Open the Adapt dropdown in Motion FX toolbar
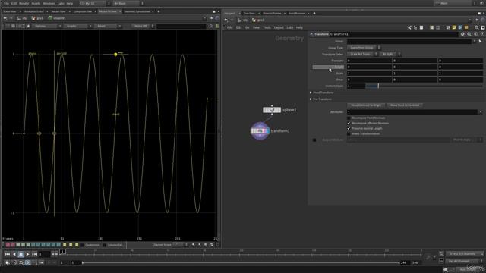 (108, 27)
